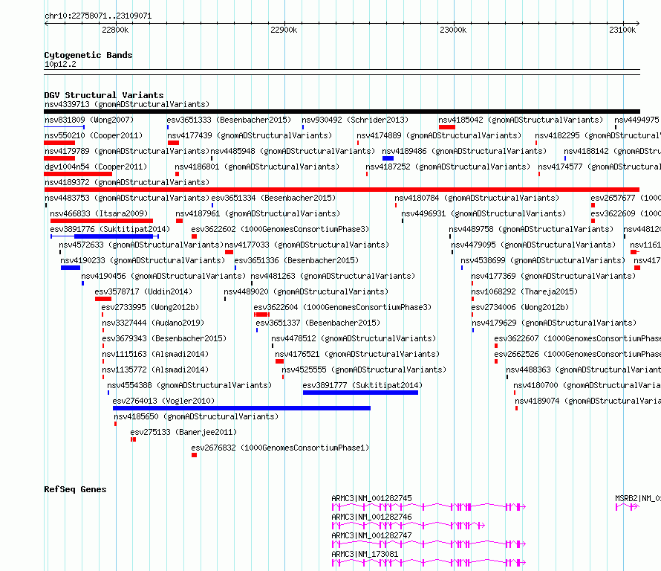Click the nsv4185042 red bar
The width and height of the screenshot is (661, 571).
click(447, 127)
